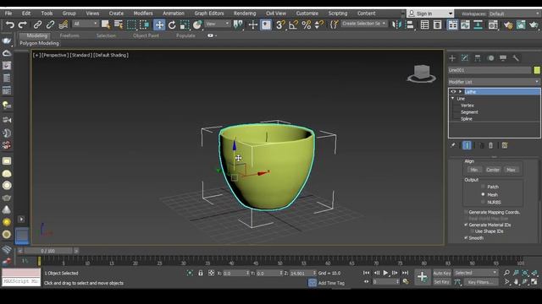Toggle the Percent Snap icon
The image size is (542, 304).
[307, 24]
